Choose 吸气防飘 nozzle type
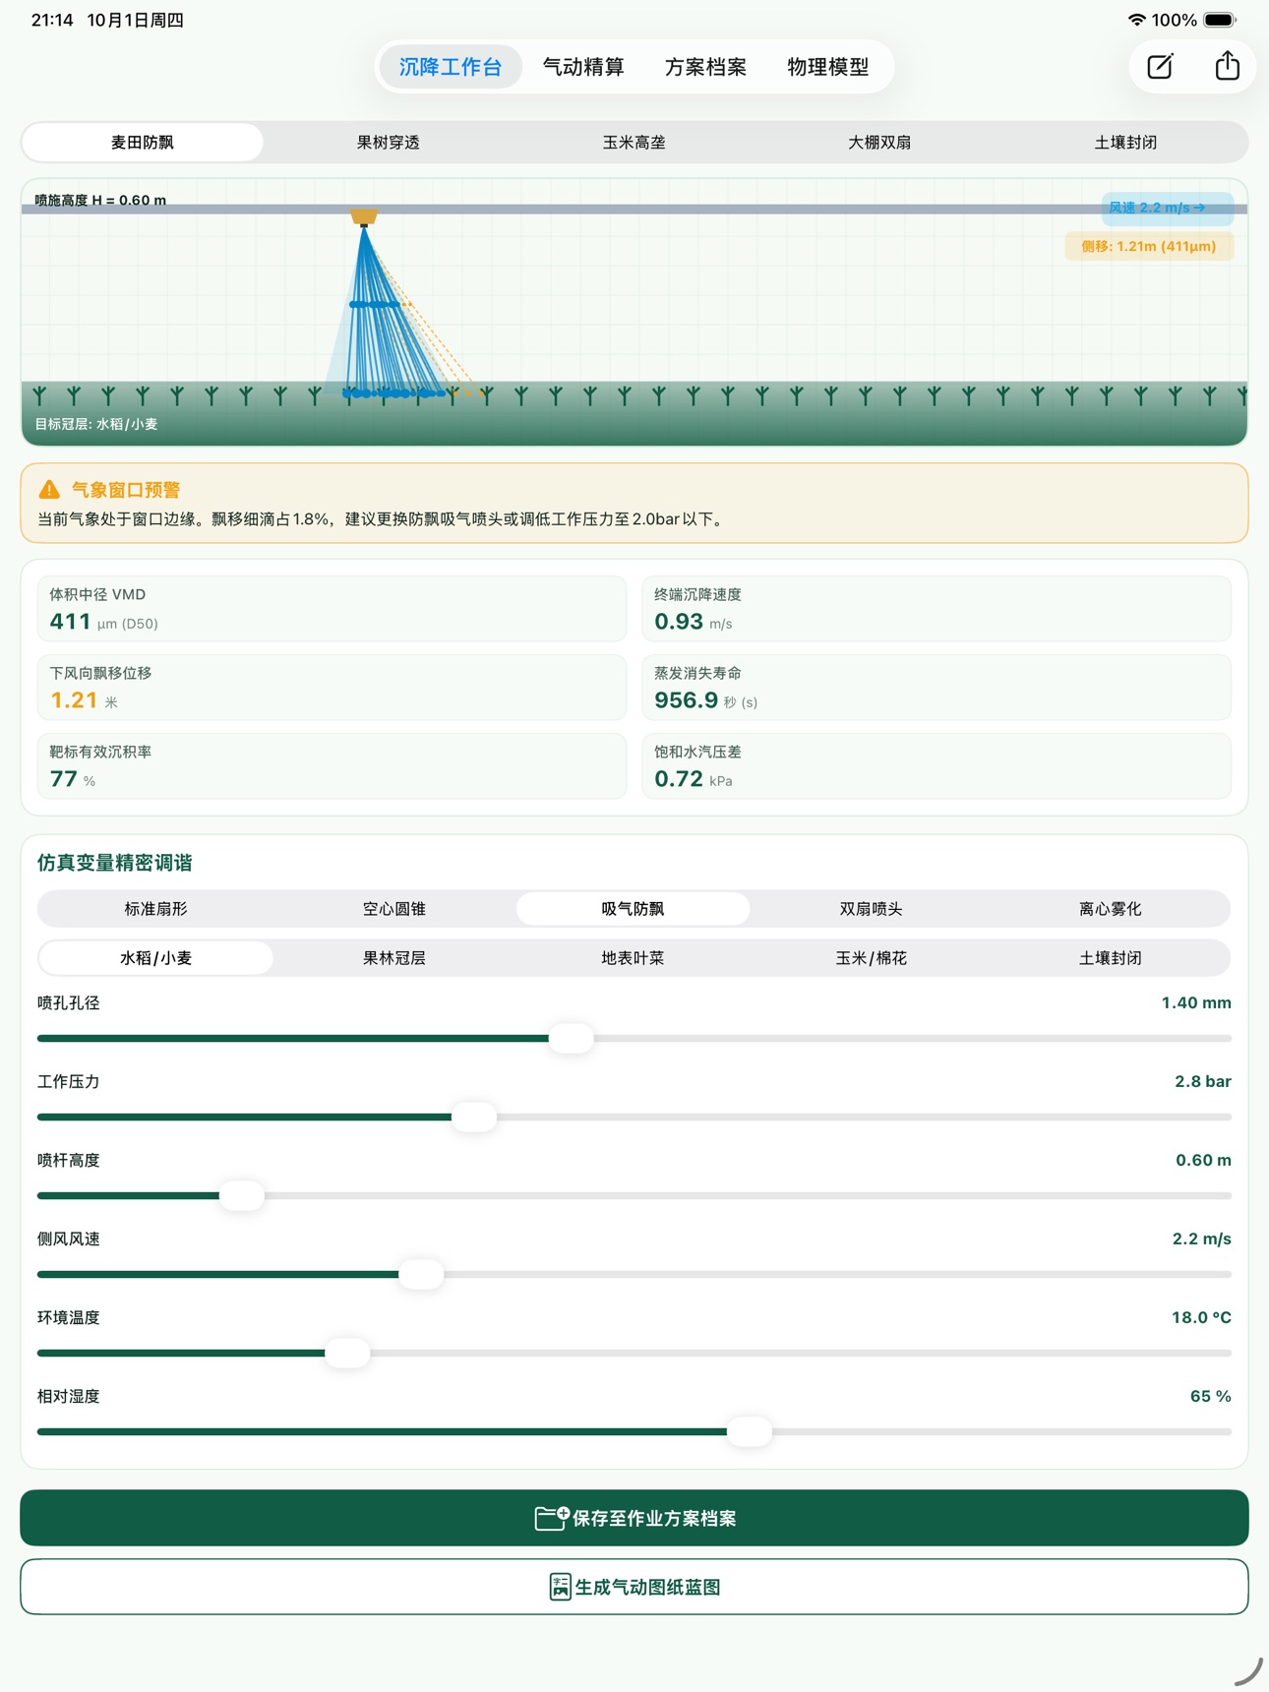 pos(633,909)
